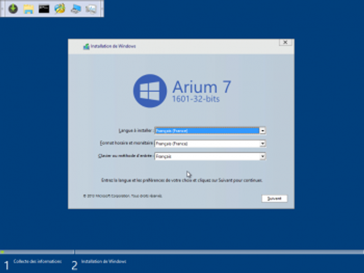Click the Installation de Windows title icon

coord(87,46)
